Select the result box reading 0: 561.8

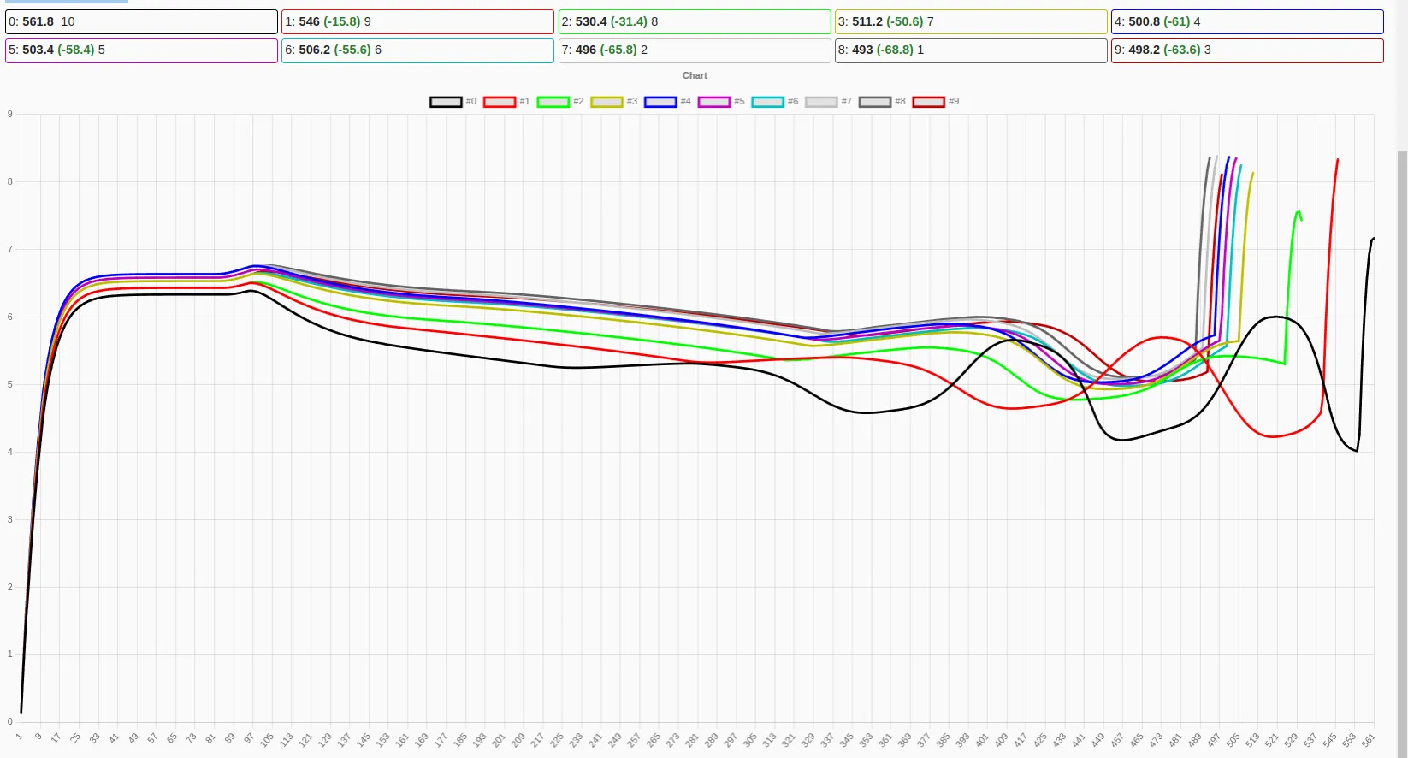pyautogui.click(x=141, y=21)
